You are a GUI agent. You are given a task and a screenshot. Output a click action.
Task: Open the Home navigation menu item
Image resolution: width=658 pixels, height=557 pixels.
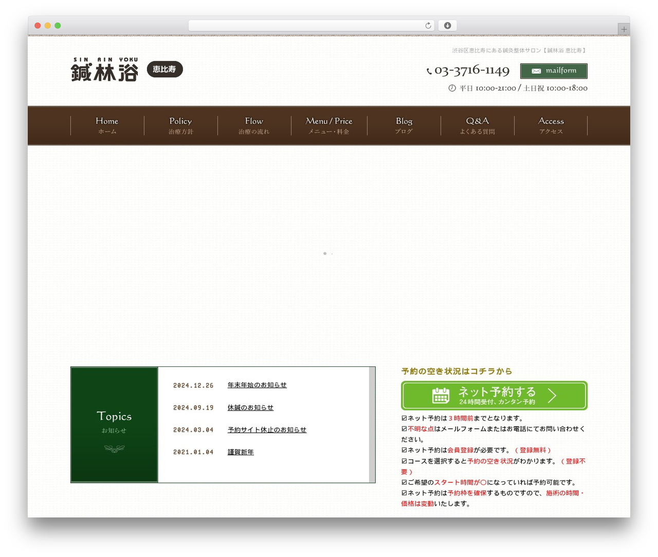pyautogui.click(x=107, y=125)
